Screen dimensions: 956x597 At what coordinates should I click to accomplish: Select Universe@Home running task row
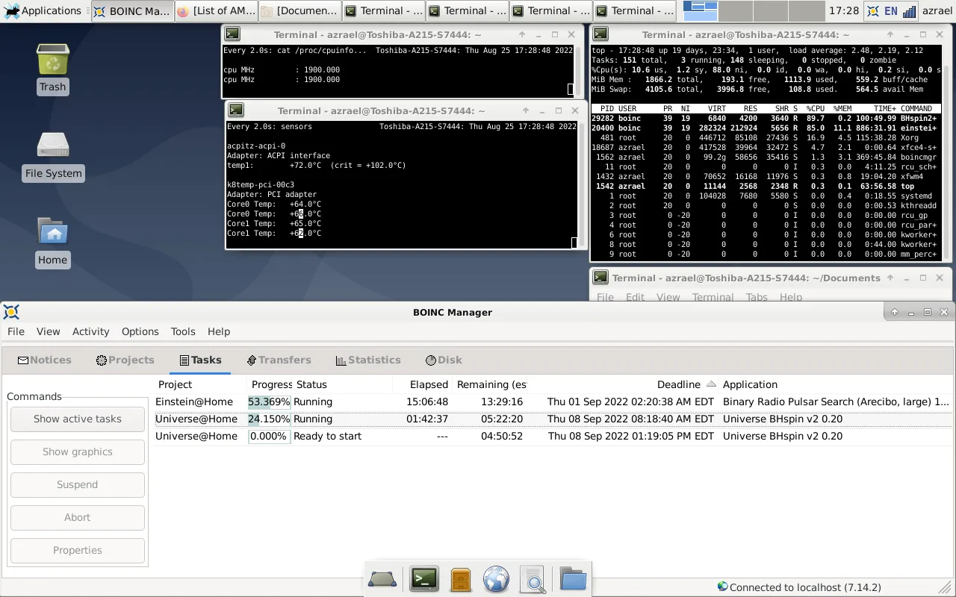(x=553, y=419)
